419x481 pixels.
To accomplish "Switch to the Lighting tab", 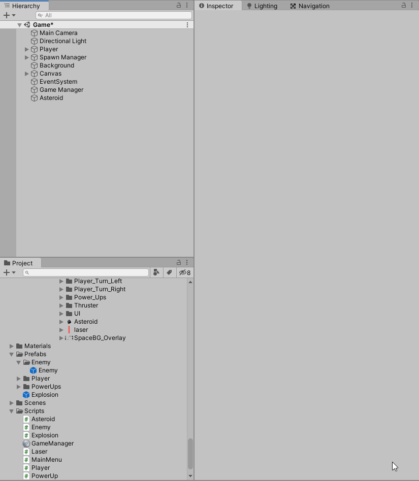I will click(262, 6).
